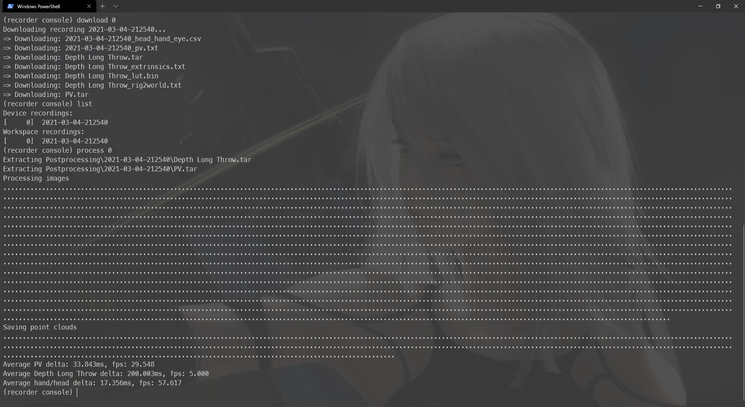This screenshot has height=407, width=745.
Task: Restore down the terminal window
Action: coord(718,6)
